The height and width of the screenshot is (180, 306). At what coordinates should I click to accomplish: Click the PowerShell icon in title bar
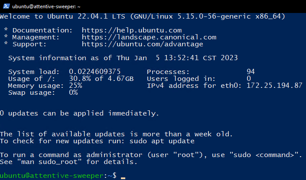[x=6, y=6]
